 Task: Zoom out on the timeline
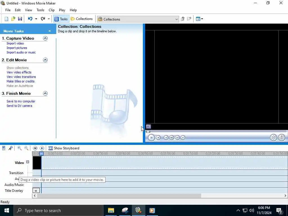pyautogui.click(x=26, y=148)
